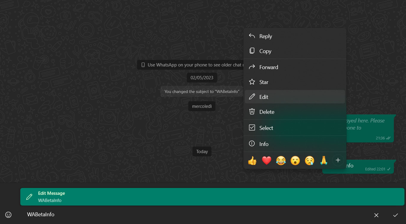The height and width of the screenshot is (224, 406).
Task: React with thumbs up emoji
Action: (x=252, y=161)
